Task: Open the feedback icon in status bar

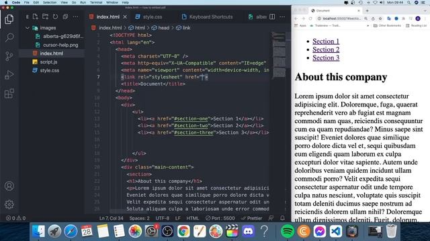Action: tap(271, 218)
